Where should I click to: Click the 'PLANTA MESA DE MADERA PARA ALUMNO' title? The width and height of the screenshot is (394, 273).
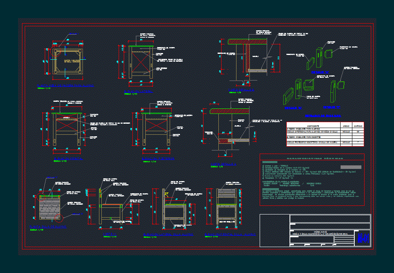tap(65, 85)
